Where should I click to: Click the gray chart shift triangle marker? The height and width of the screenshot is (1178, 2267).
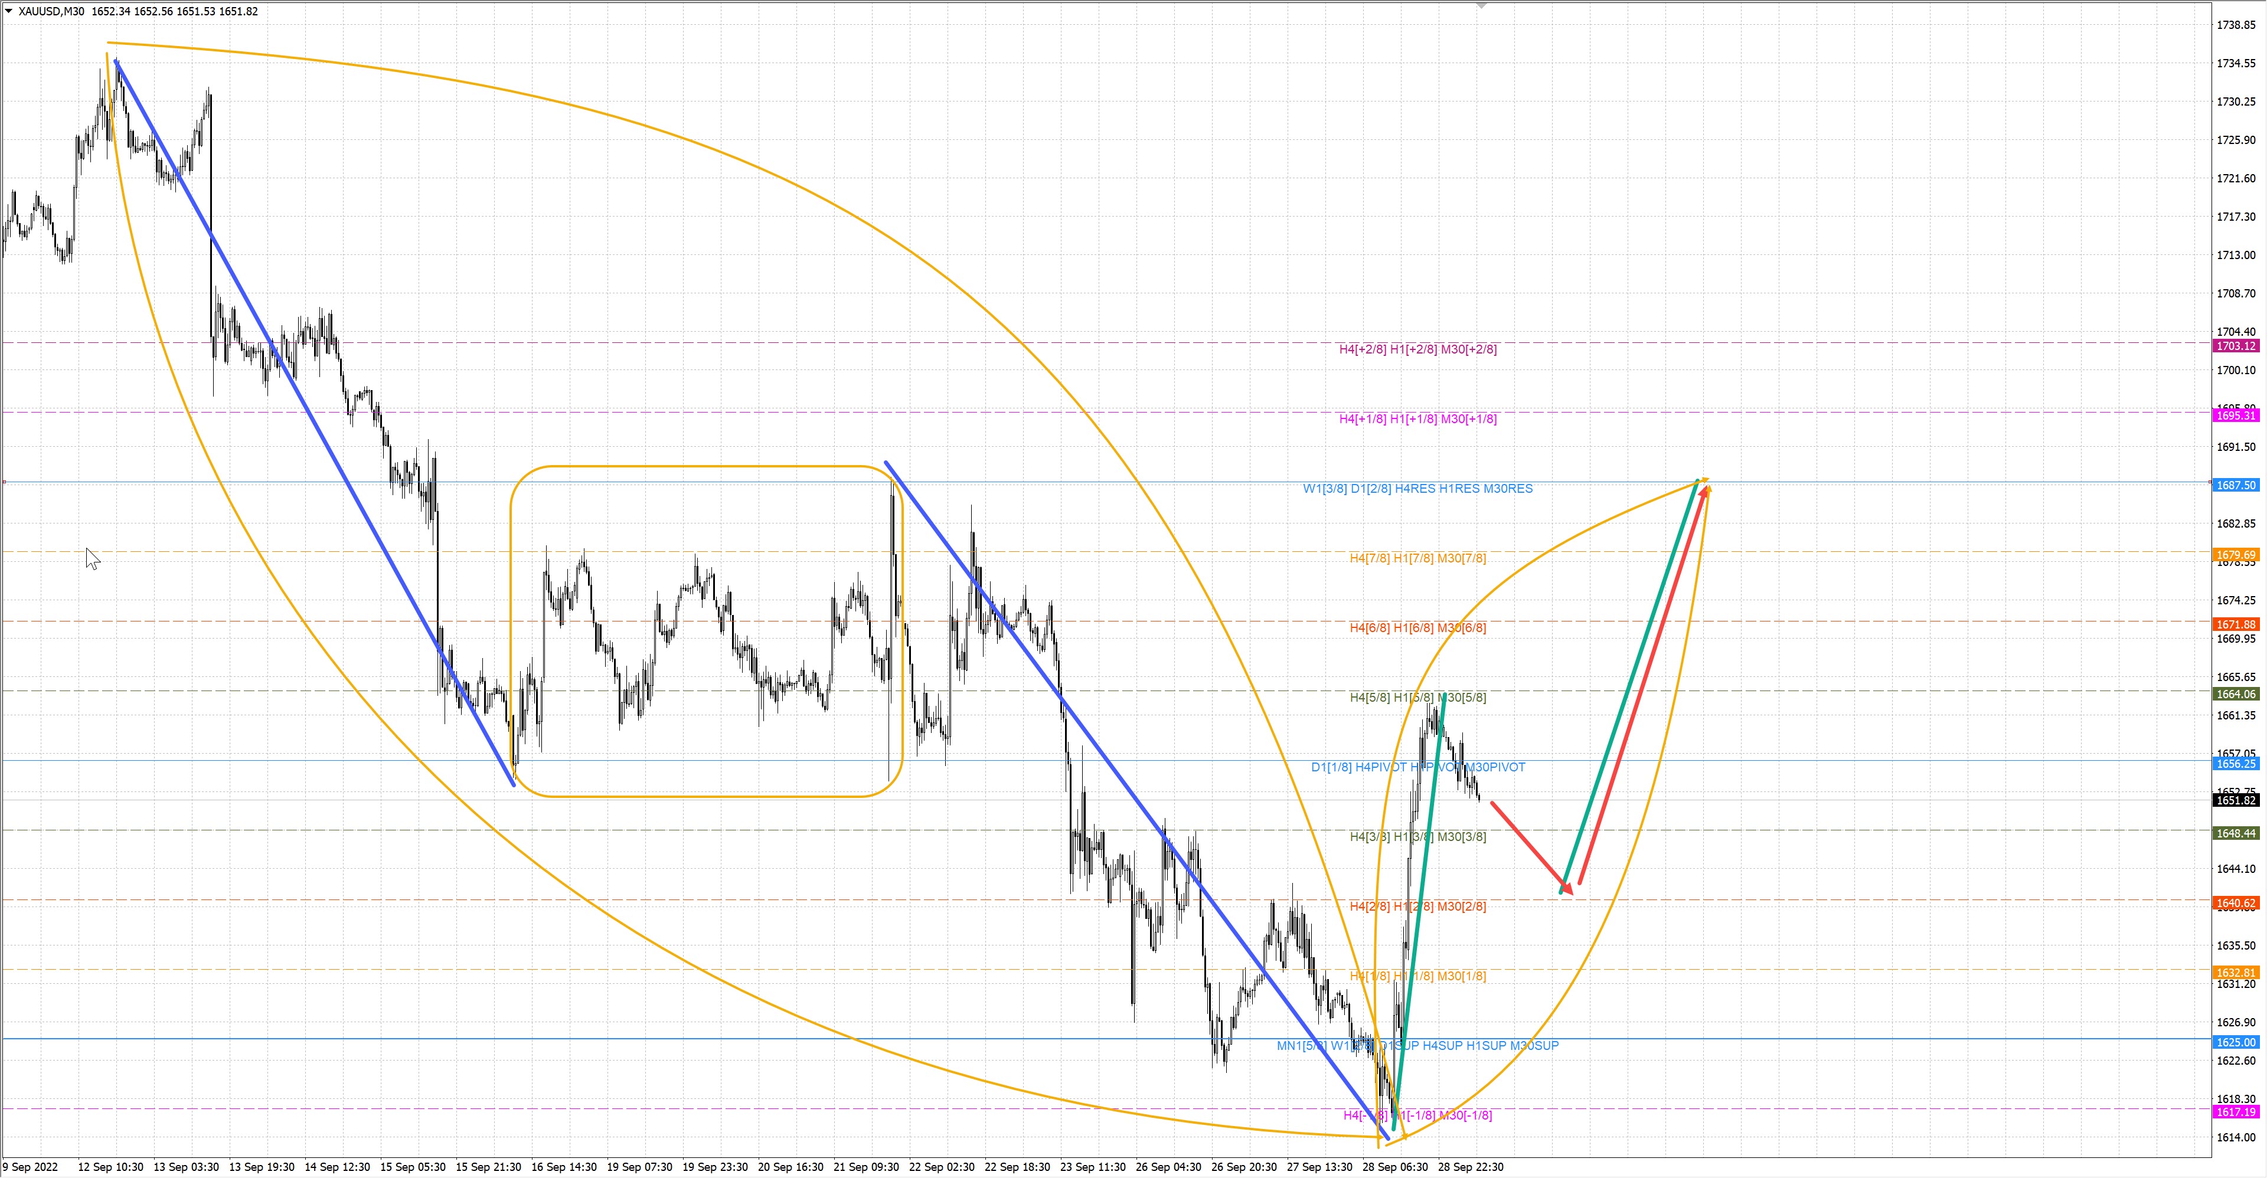pyautogui.click(x=1481, y=6)
